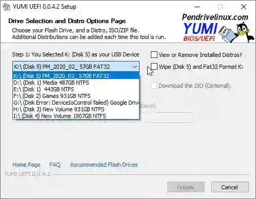Click the penguin mascot graphic
This screenshot has width=256, height=199.
coord(245,32)
